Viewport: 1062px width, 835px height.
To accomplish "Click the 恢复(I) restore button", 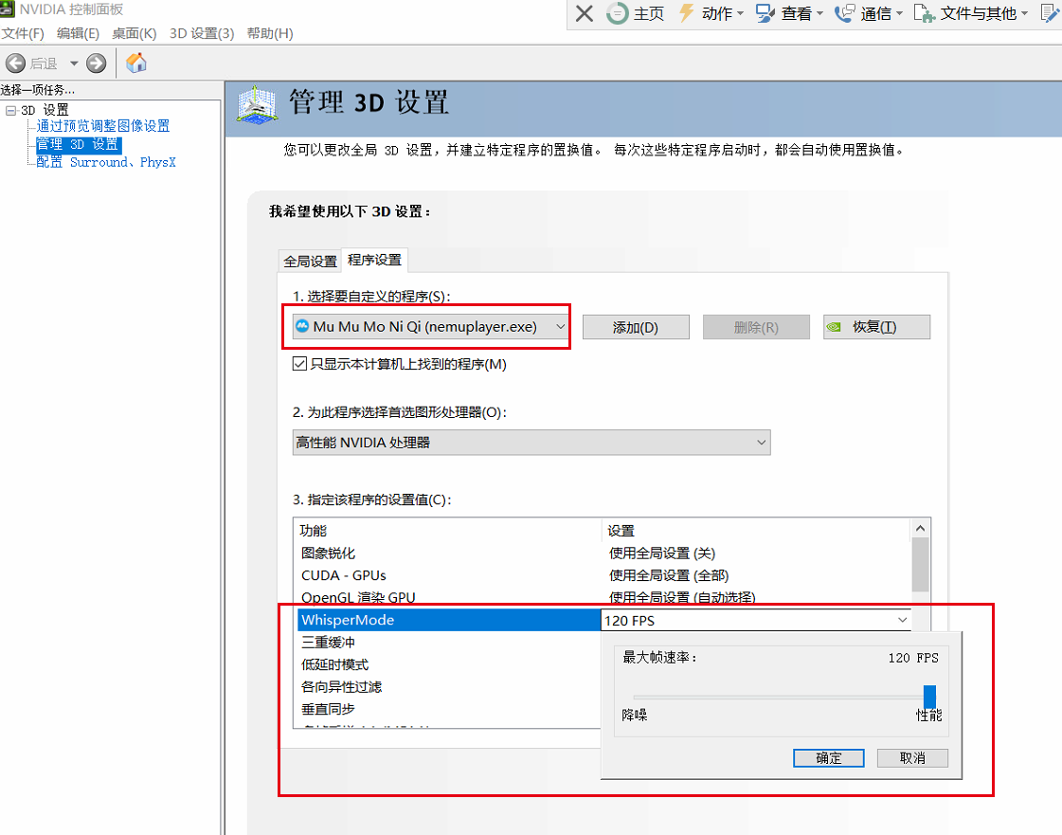I will (876, 327).
